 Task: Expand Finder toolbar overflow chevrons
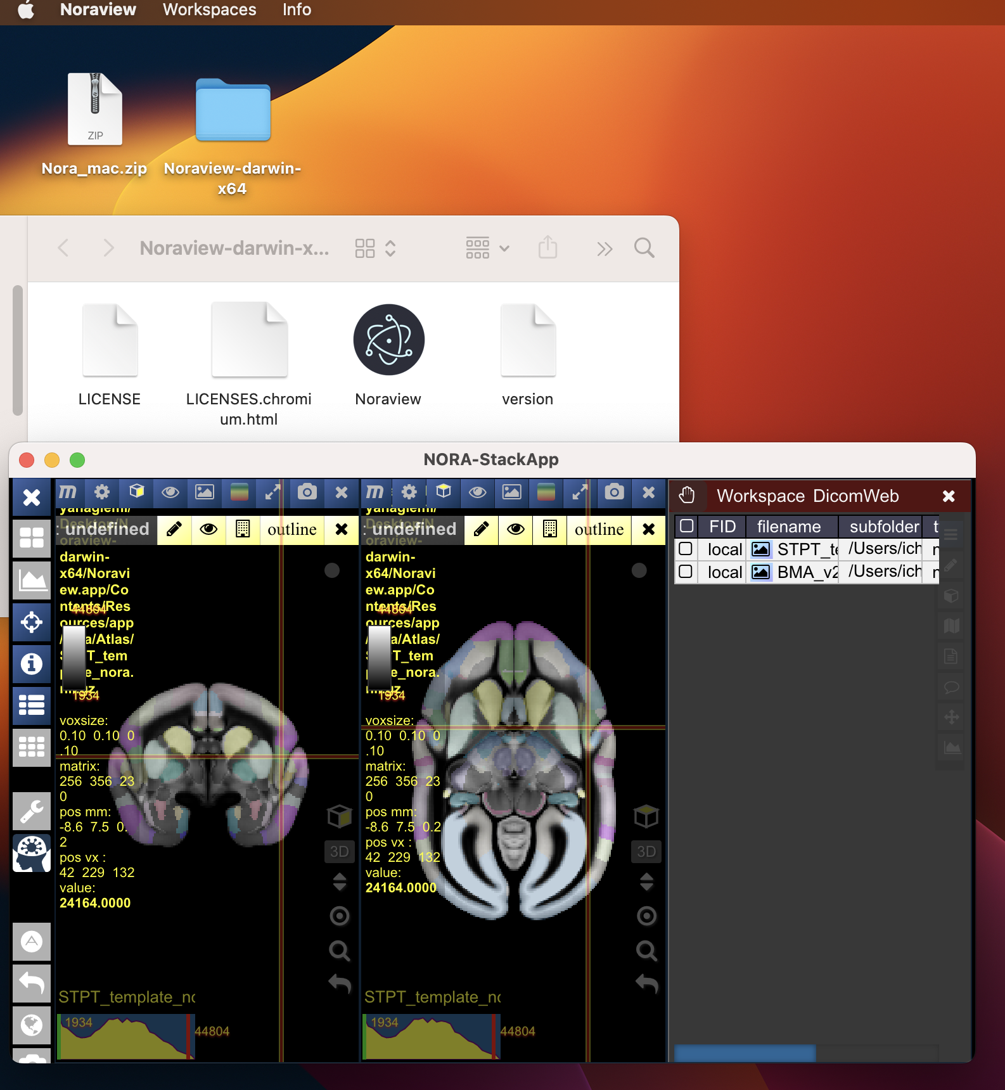click(605, 249)
